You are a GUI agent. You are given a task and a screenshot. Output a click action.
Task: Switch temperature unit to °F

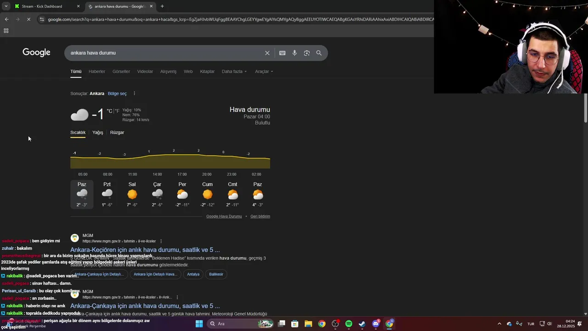point(117,111)
